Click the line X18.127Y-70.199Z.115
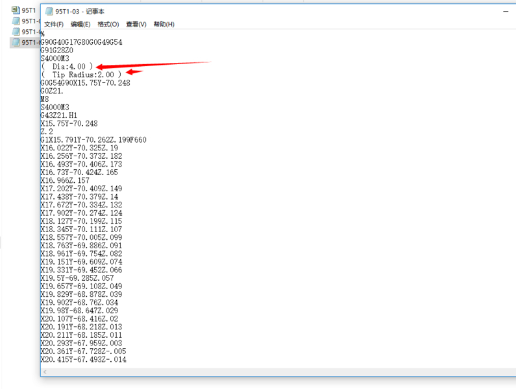 click(81, 221)
